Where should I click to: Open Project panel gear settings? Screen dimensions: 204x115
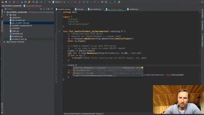point(48,9)
